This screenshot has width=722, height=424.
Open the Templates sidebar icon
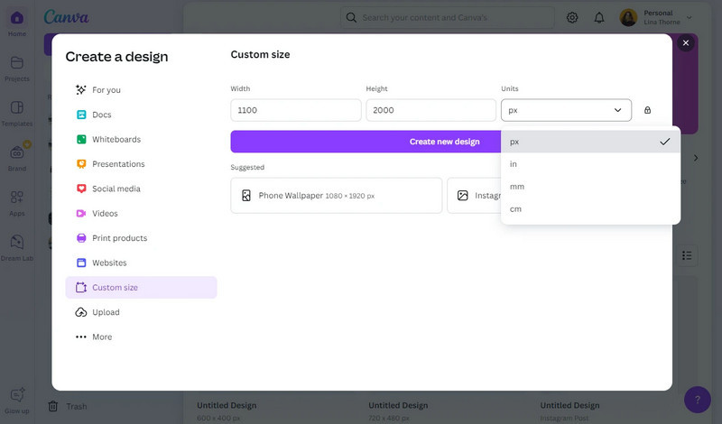tap(16, 108)
